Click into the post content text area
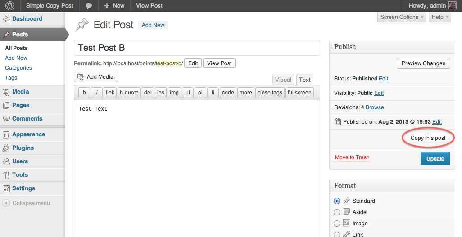The height and width of the screenshot is (237, 462). tap(197, 168)
